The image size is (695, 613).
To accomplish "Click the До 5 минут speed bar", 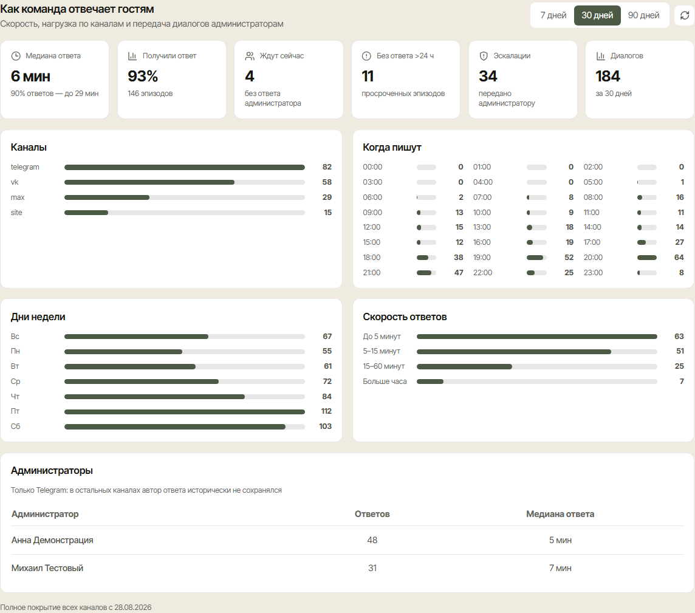I will point(537,337).
